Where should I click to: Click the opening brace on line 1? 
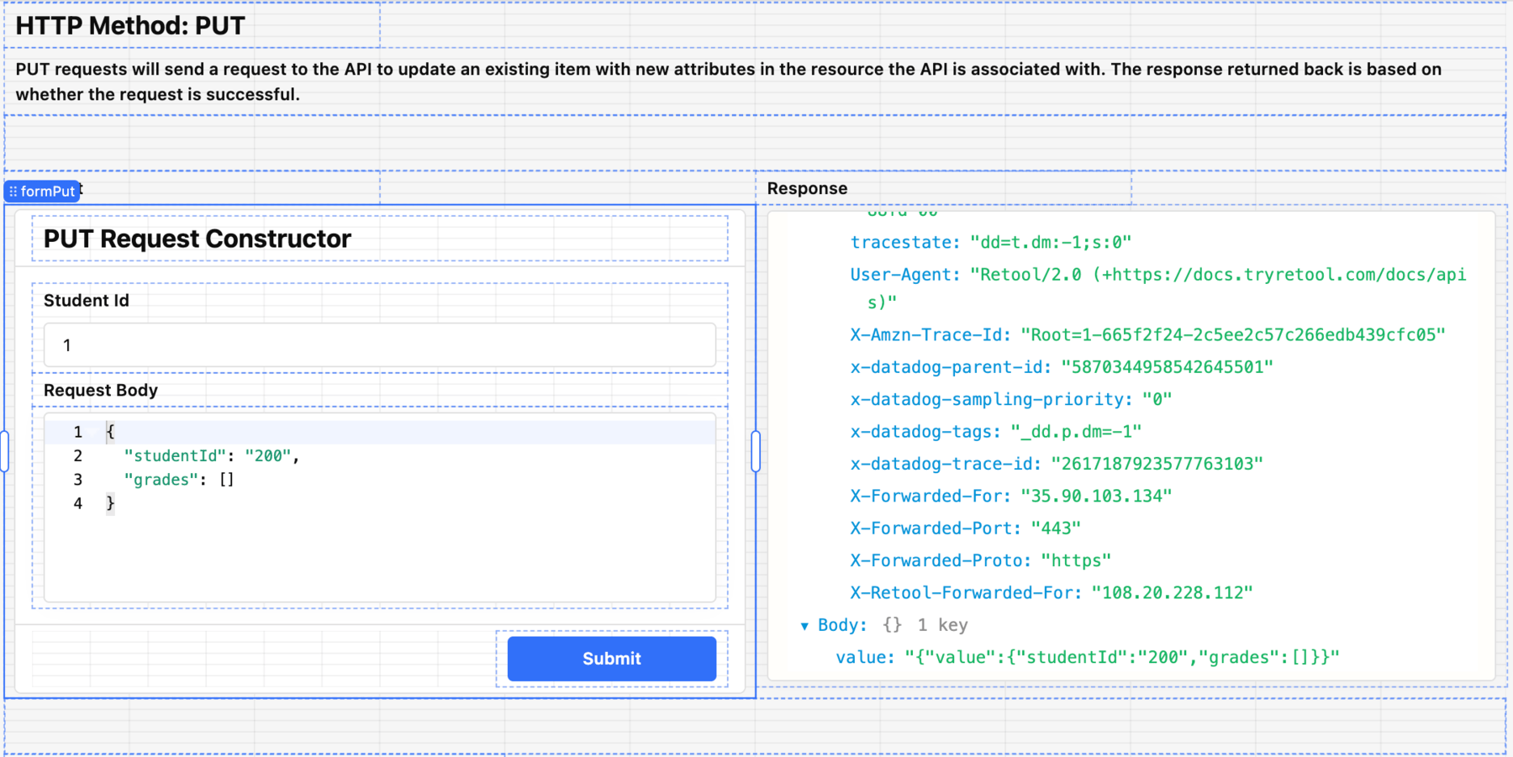[110, 432]
